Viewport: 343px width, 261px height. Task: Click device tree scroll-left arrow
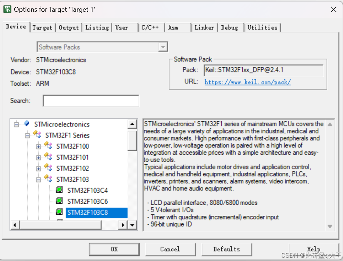pos(15,225)
